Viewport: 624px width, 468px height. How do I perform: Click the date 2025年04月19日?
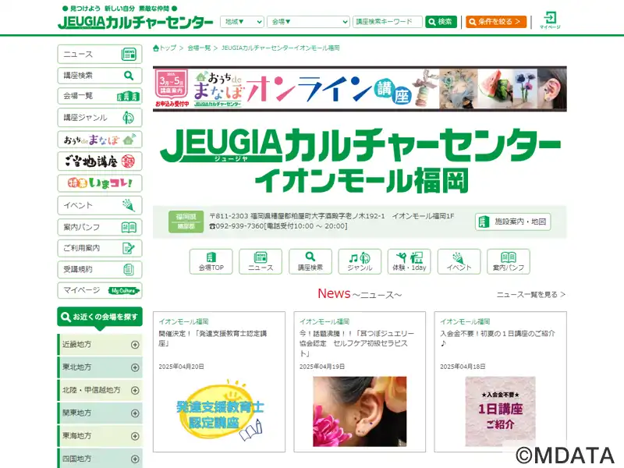(322, 367)
